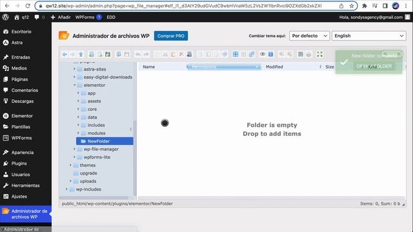413x232 pixels.
Task: Open the Elementor sidebar menu
Action: 22,116
